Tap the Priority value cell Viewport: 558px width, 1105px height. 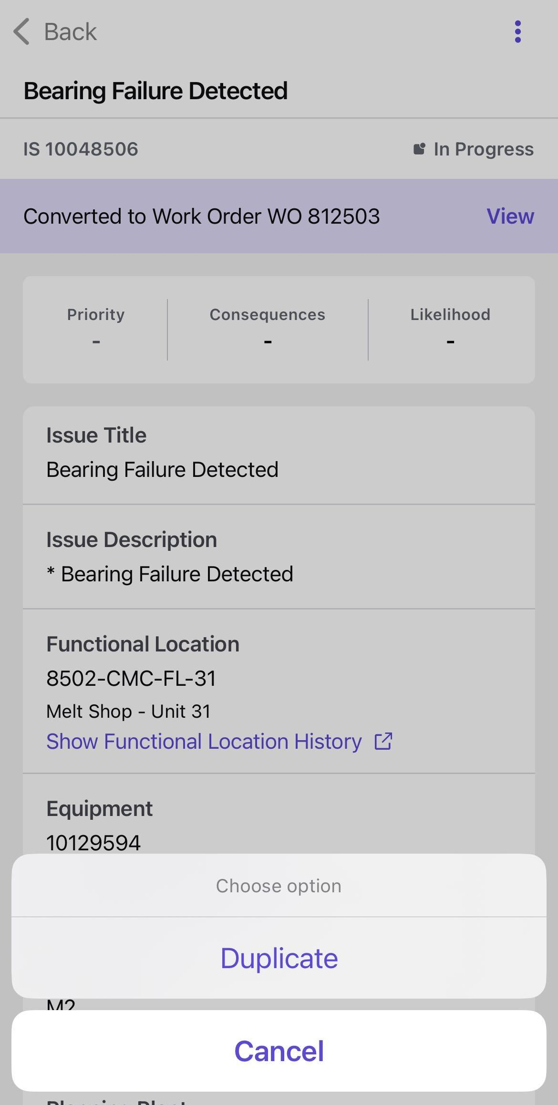[96, 341]
